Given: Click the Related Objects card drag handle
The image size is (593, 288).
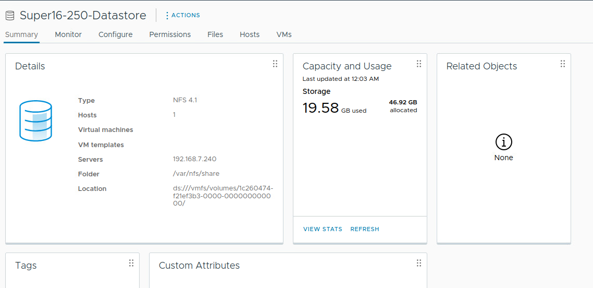Looking at the screenshot, I should point(563,64).
